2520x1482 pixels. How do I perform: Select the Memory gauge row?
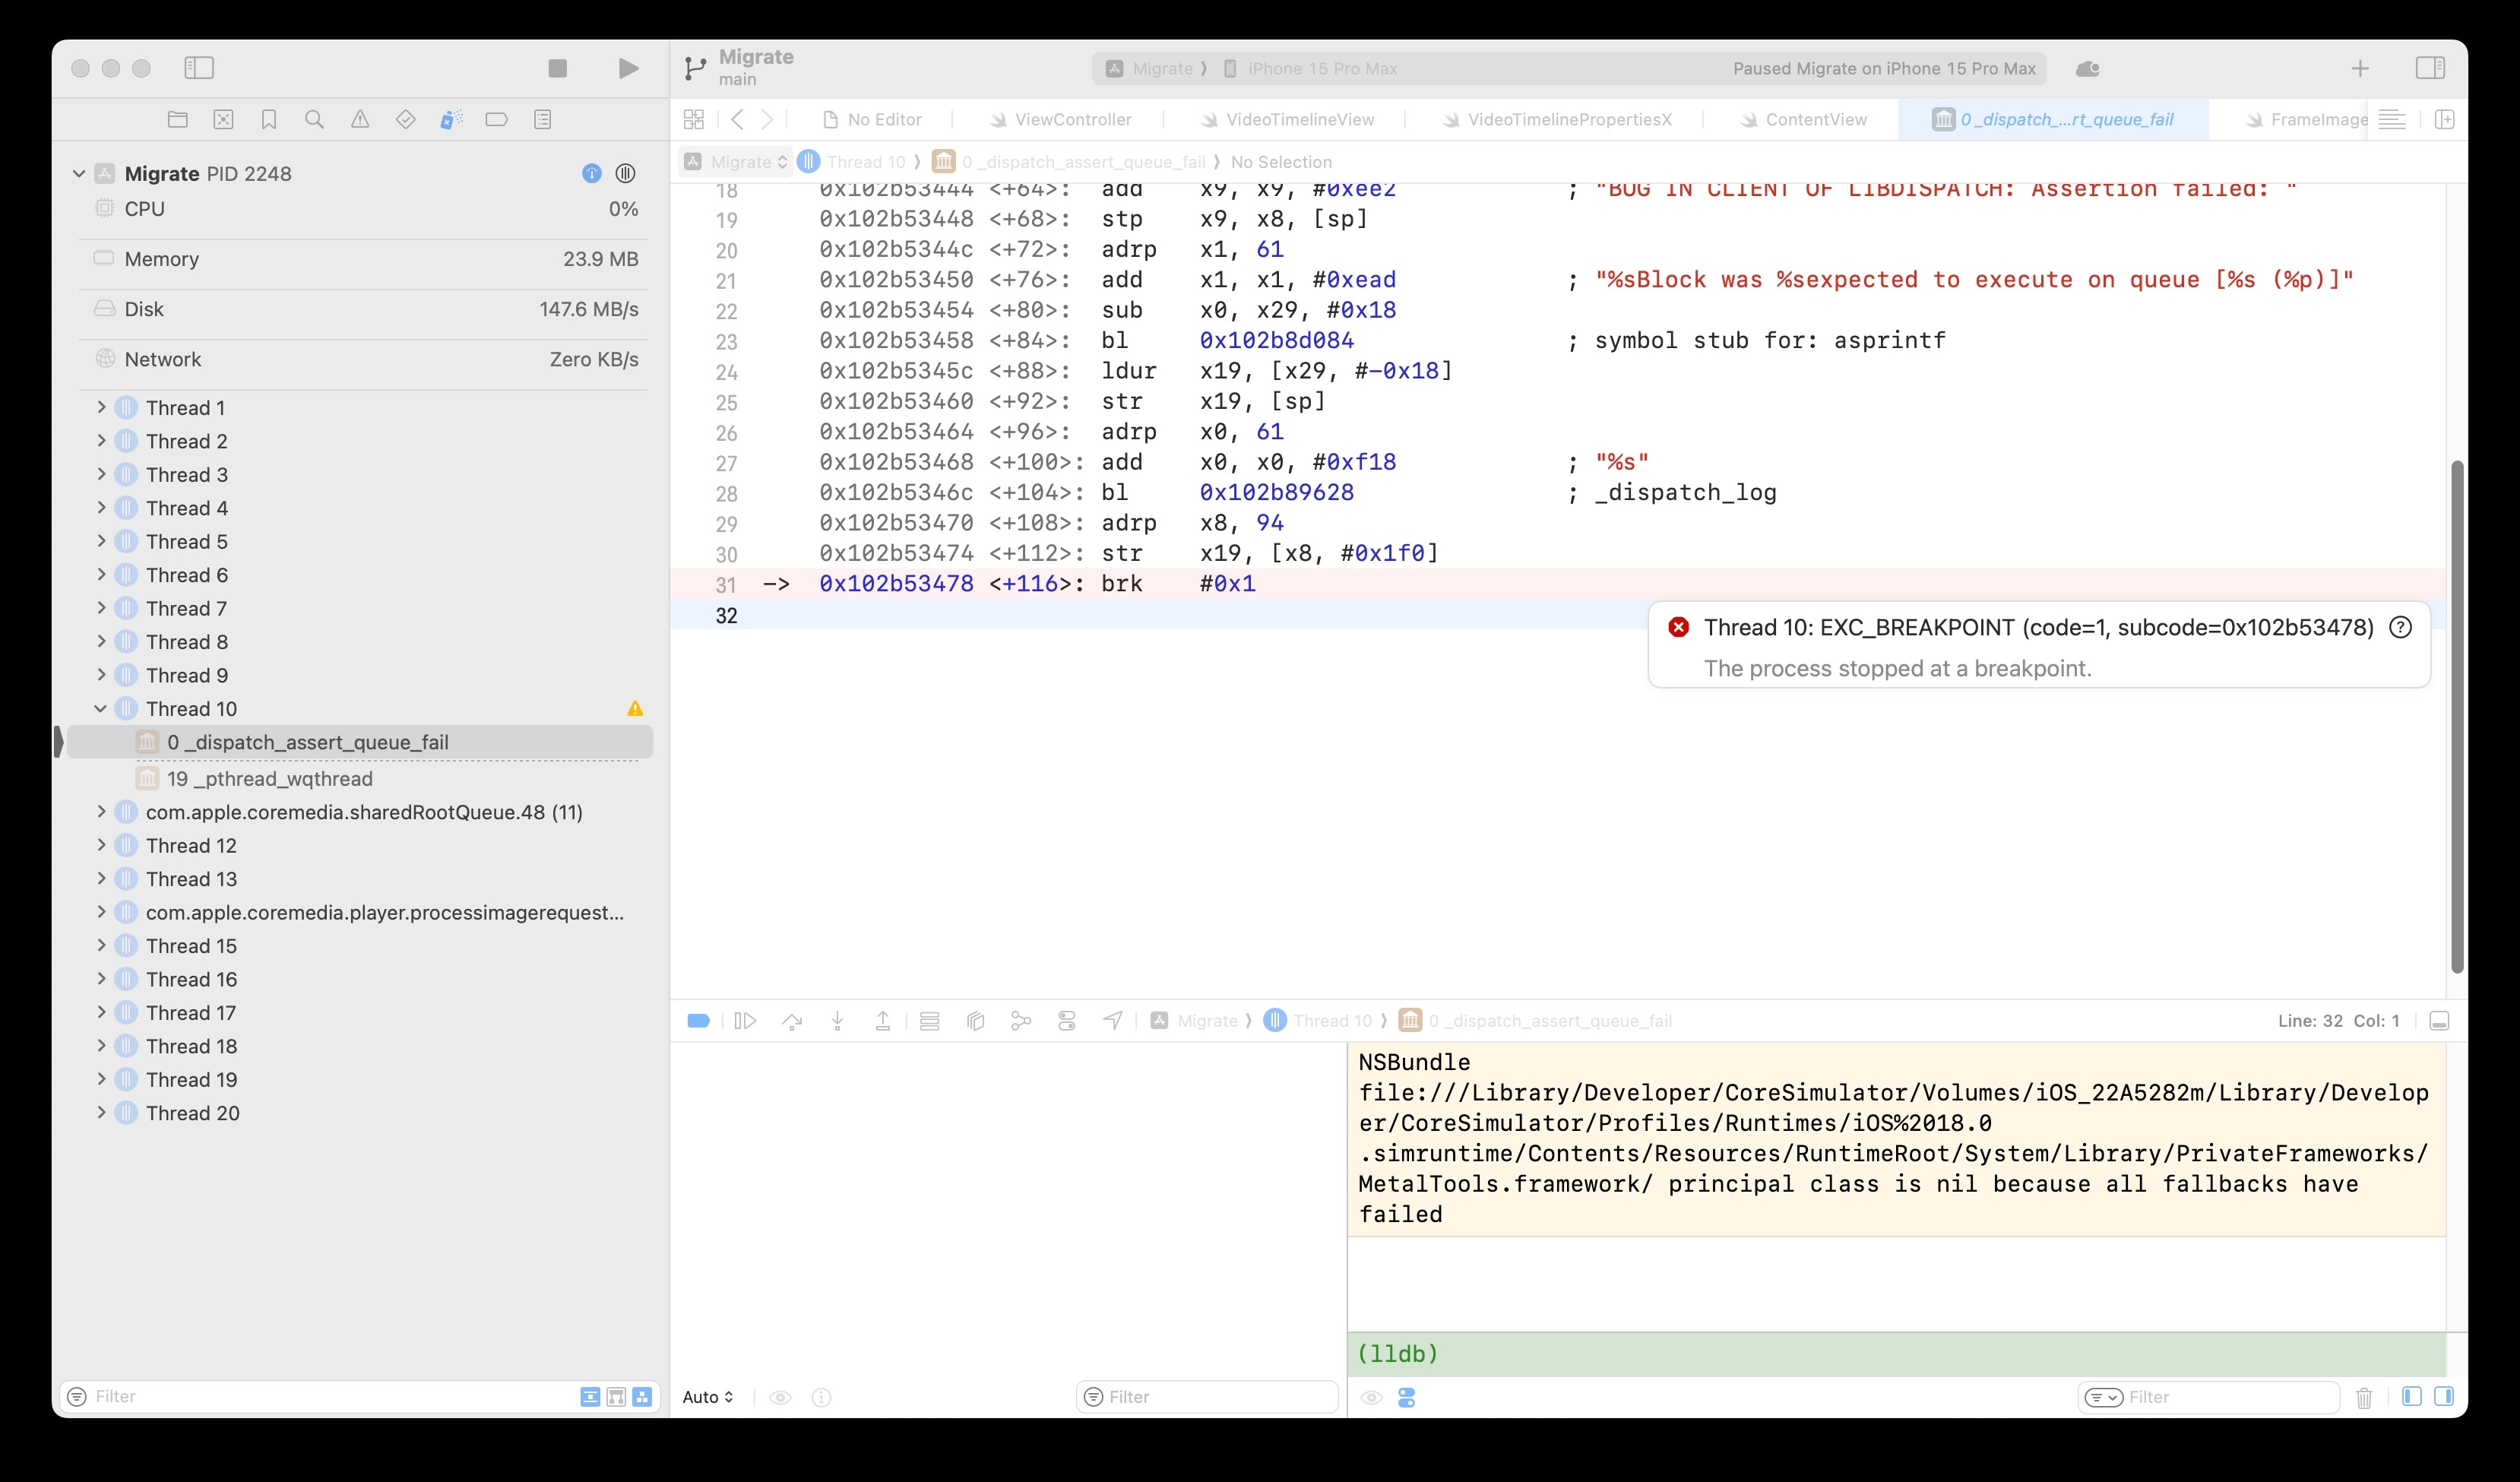(363, 259)
